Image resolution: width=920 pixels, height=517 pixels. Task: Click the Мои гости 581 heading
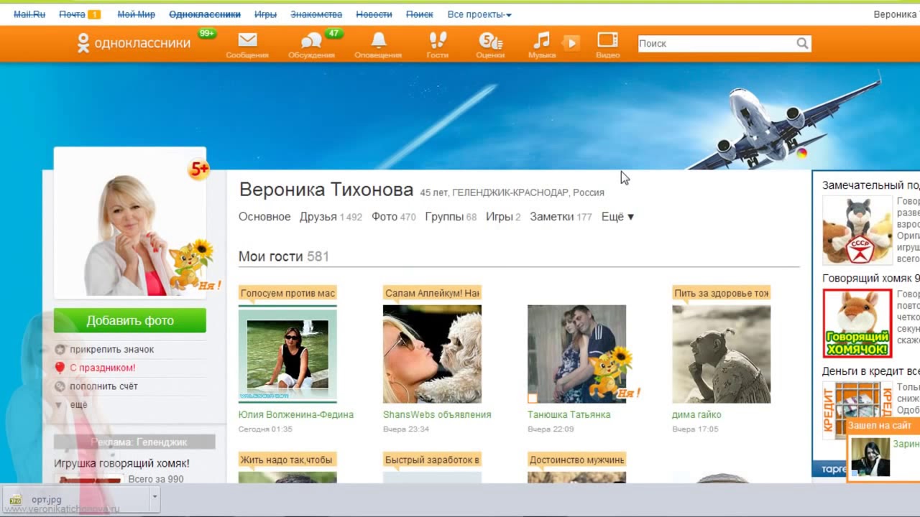(x=284, y=256)
